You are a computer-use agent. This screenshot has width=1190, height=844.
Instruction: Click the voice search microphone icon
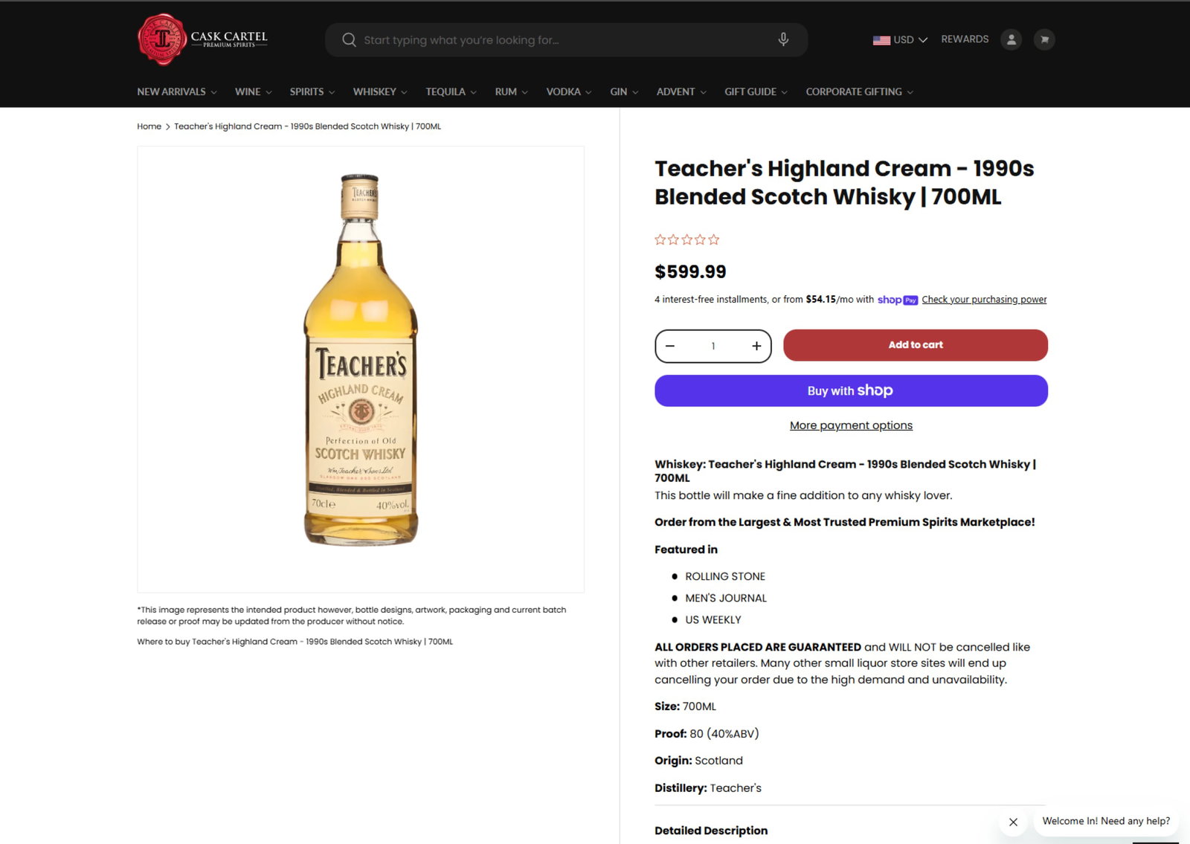[x=782, y=39]
